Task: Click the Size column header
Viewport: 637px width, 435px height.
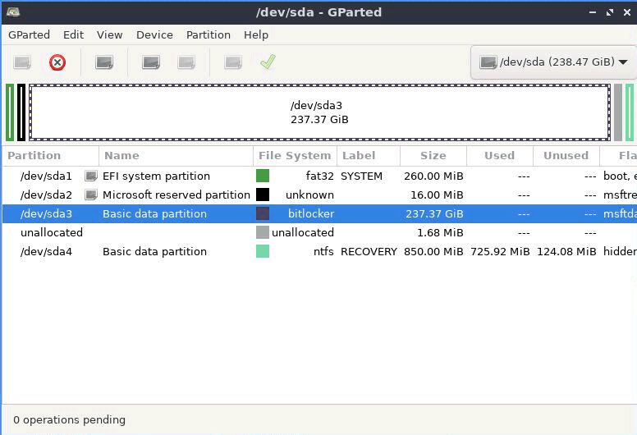Action: (x=433, y=156)
